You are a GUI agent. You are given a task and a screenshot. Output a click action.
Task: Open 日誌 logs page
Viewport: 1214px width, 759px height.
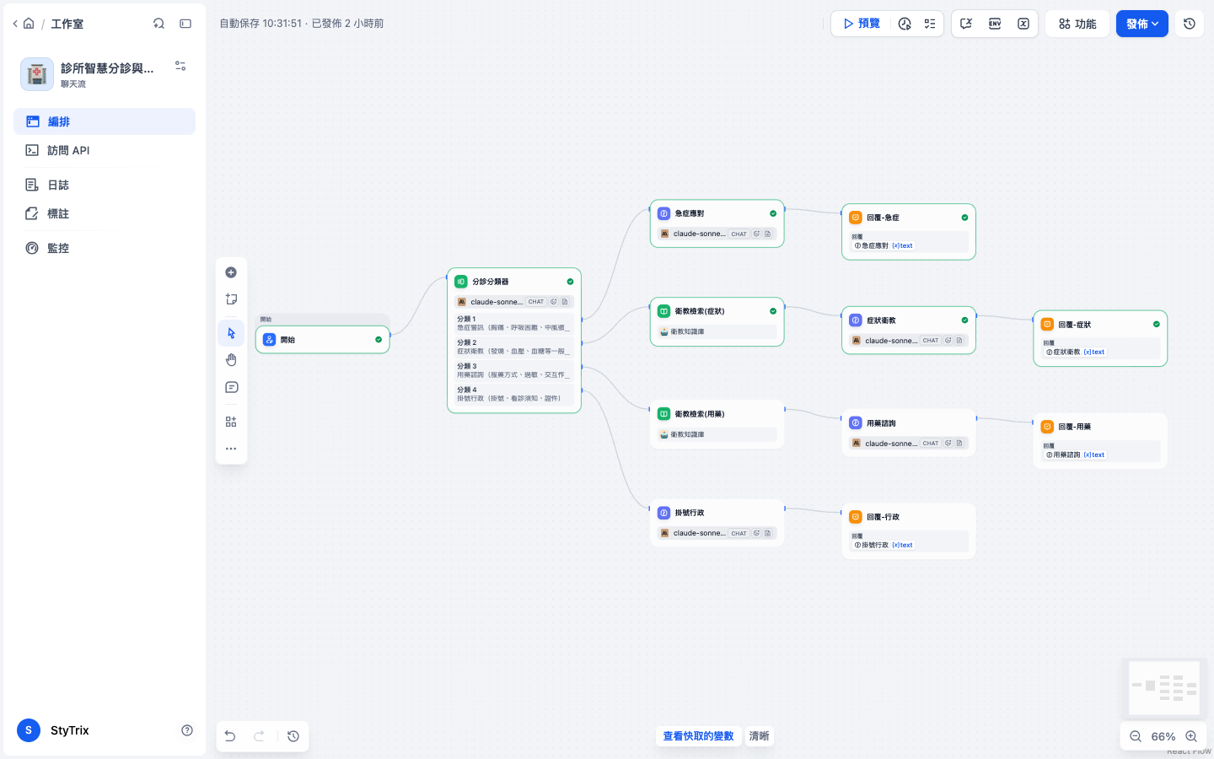pos(105,185)
